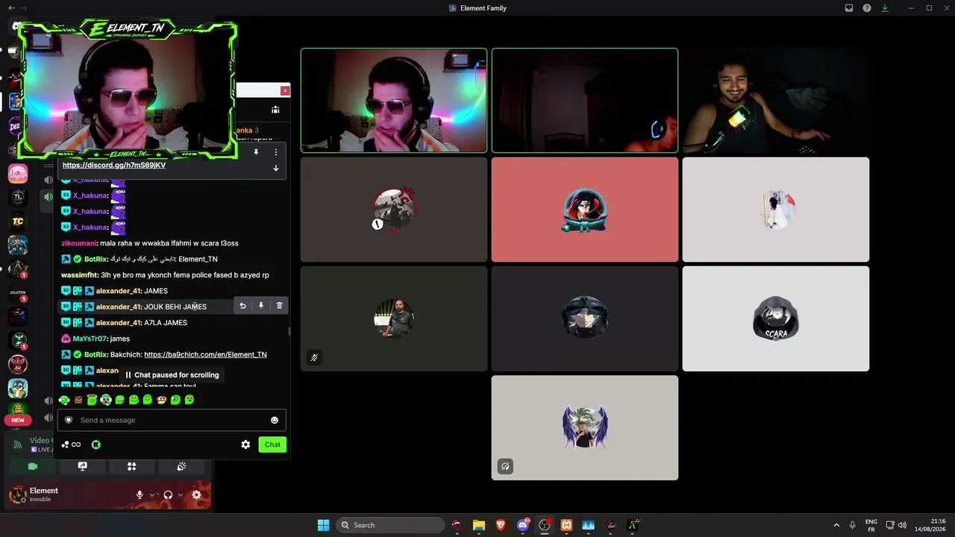Image resolution: width=955 pixels, height=537 pixels.
Task: Click the green Kick K icon below chat
Action: click(95, 445)
